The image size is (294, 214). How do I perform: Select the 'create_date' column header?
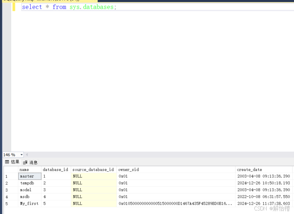click(264, 169)
